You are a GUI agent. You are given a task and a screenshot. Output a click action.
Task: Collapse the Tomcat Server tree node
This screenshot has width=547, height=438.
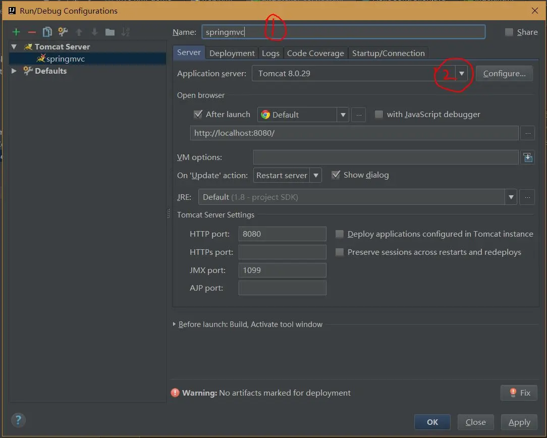pos(14,46)
